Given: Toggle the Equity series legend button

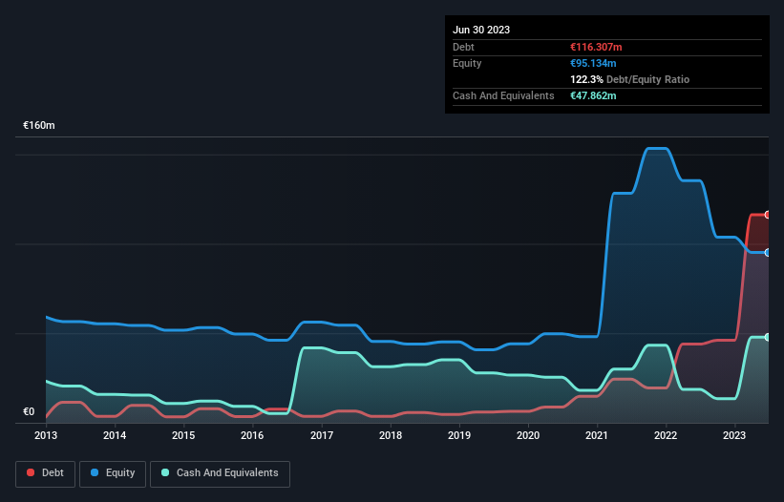Looking at the screenshot, I should 113,473.
